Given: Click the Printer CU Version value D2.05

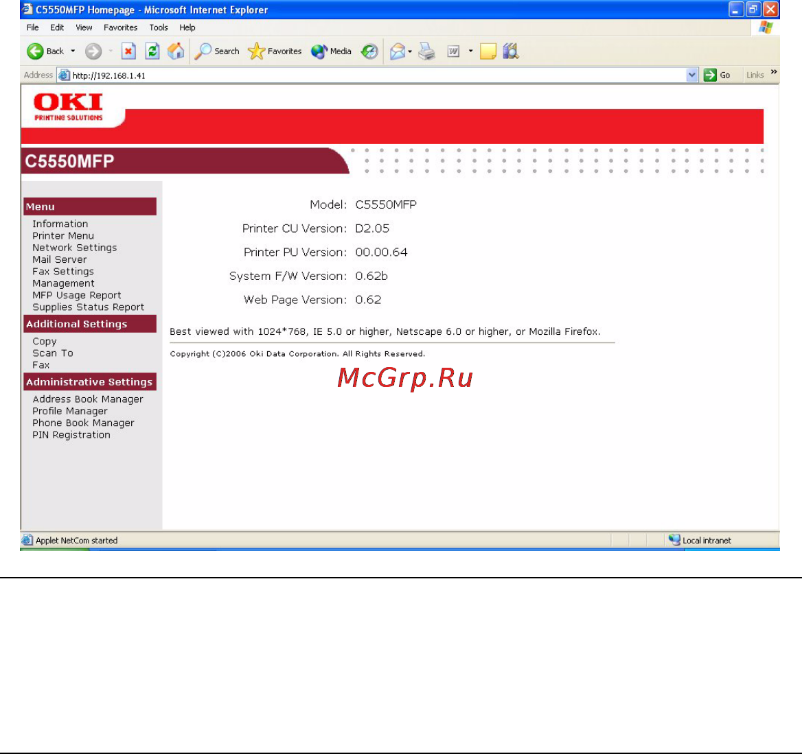Looking at the screenshot, I should click(x=372, y=228).
